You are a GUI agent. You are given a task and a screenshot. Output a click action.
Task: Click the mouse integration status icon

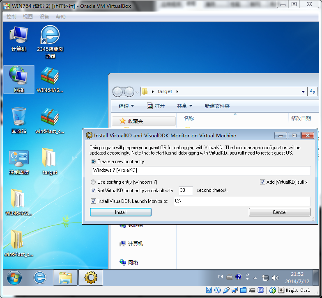click(x=273, y=290)
